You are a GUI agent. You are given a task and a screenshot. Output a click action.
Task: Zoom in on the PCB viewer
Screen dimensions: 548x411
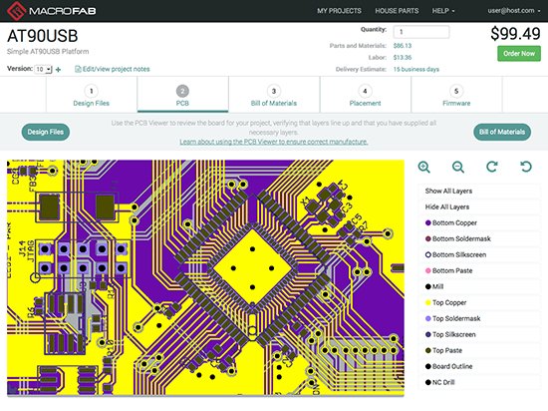(423, 167)
